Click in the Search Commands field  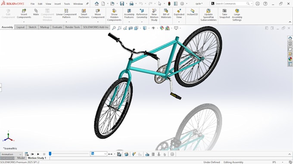click(x=230, y=3)
